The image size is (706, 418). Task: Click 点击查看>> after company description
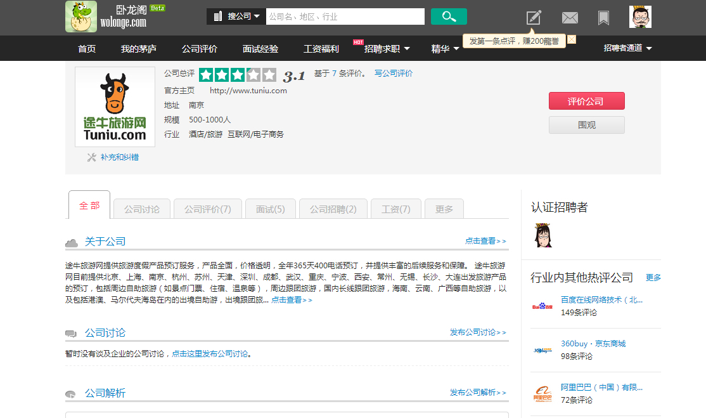pos(292,300)
